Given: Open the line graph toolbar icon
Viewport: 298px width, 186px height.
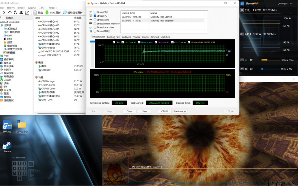Looking at the screenshot, I should [27, 13].
